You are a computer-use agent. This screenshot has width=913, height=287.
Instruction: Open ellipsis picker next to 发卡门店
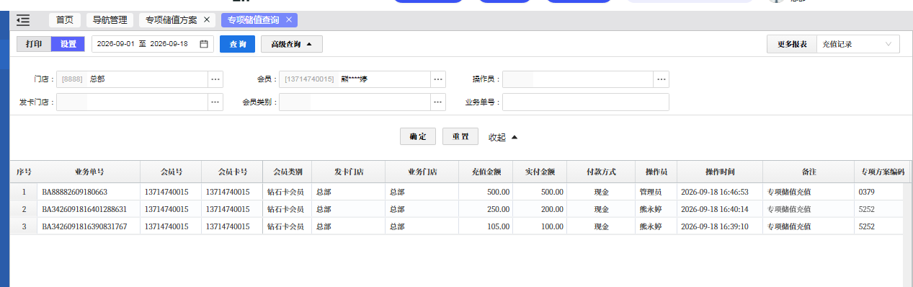(x=215, y=102)
